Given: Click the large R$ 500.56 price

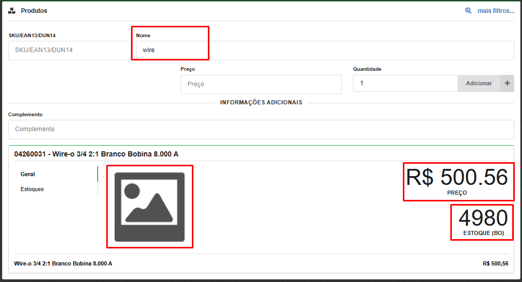Looking at the screenshot, I should (x=458, y=178).
